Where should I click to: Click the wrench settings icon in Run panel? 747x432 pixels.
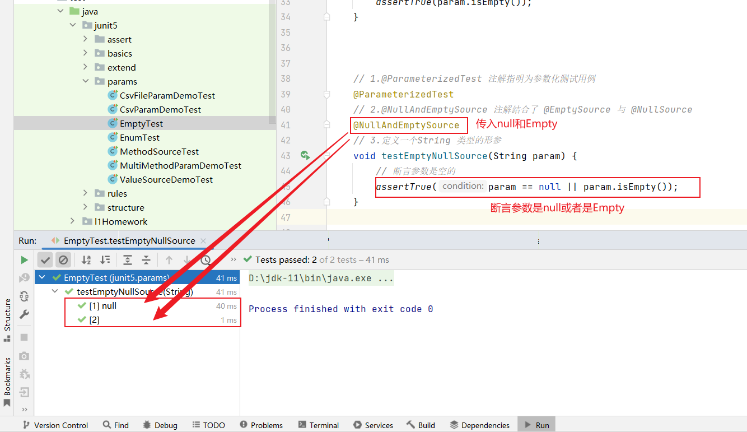[x=24, y=314]
